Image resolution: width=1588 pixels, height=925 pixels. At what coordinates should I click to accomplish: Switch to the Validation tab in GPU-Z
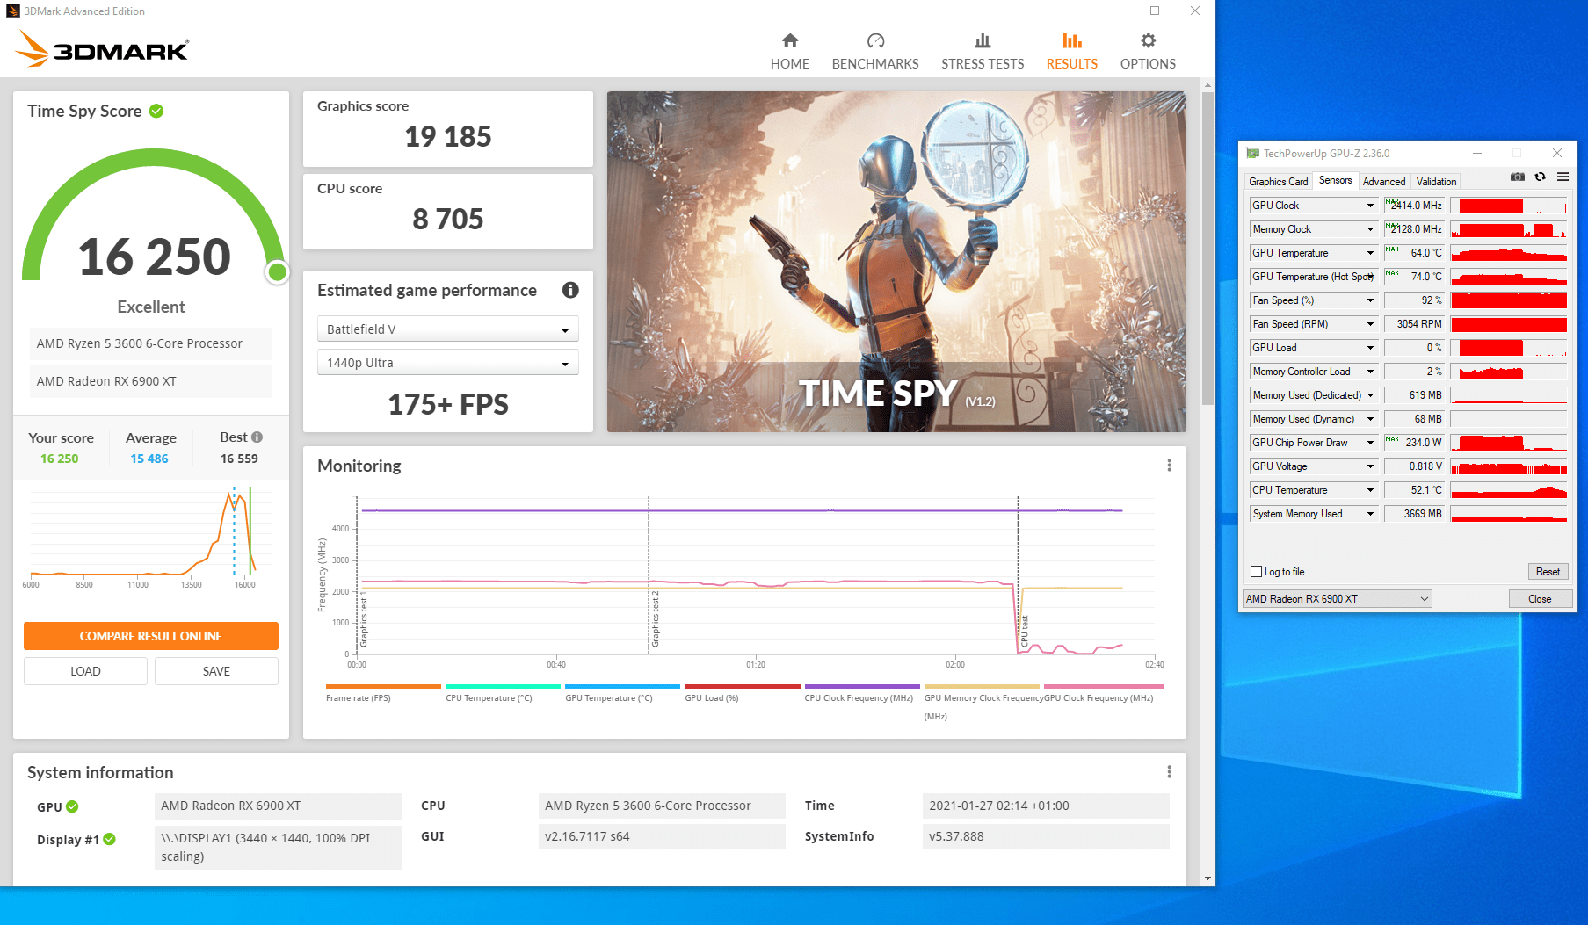tap(1436, 182)
